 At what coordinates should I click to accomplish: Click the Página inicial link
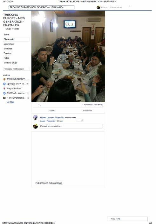(x=116, y=7)
